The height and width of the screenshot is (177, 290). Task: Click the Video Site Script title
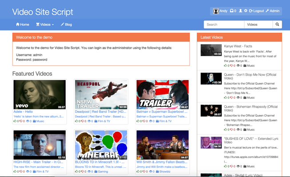tap(43, 12)
